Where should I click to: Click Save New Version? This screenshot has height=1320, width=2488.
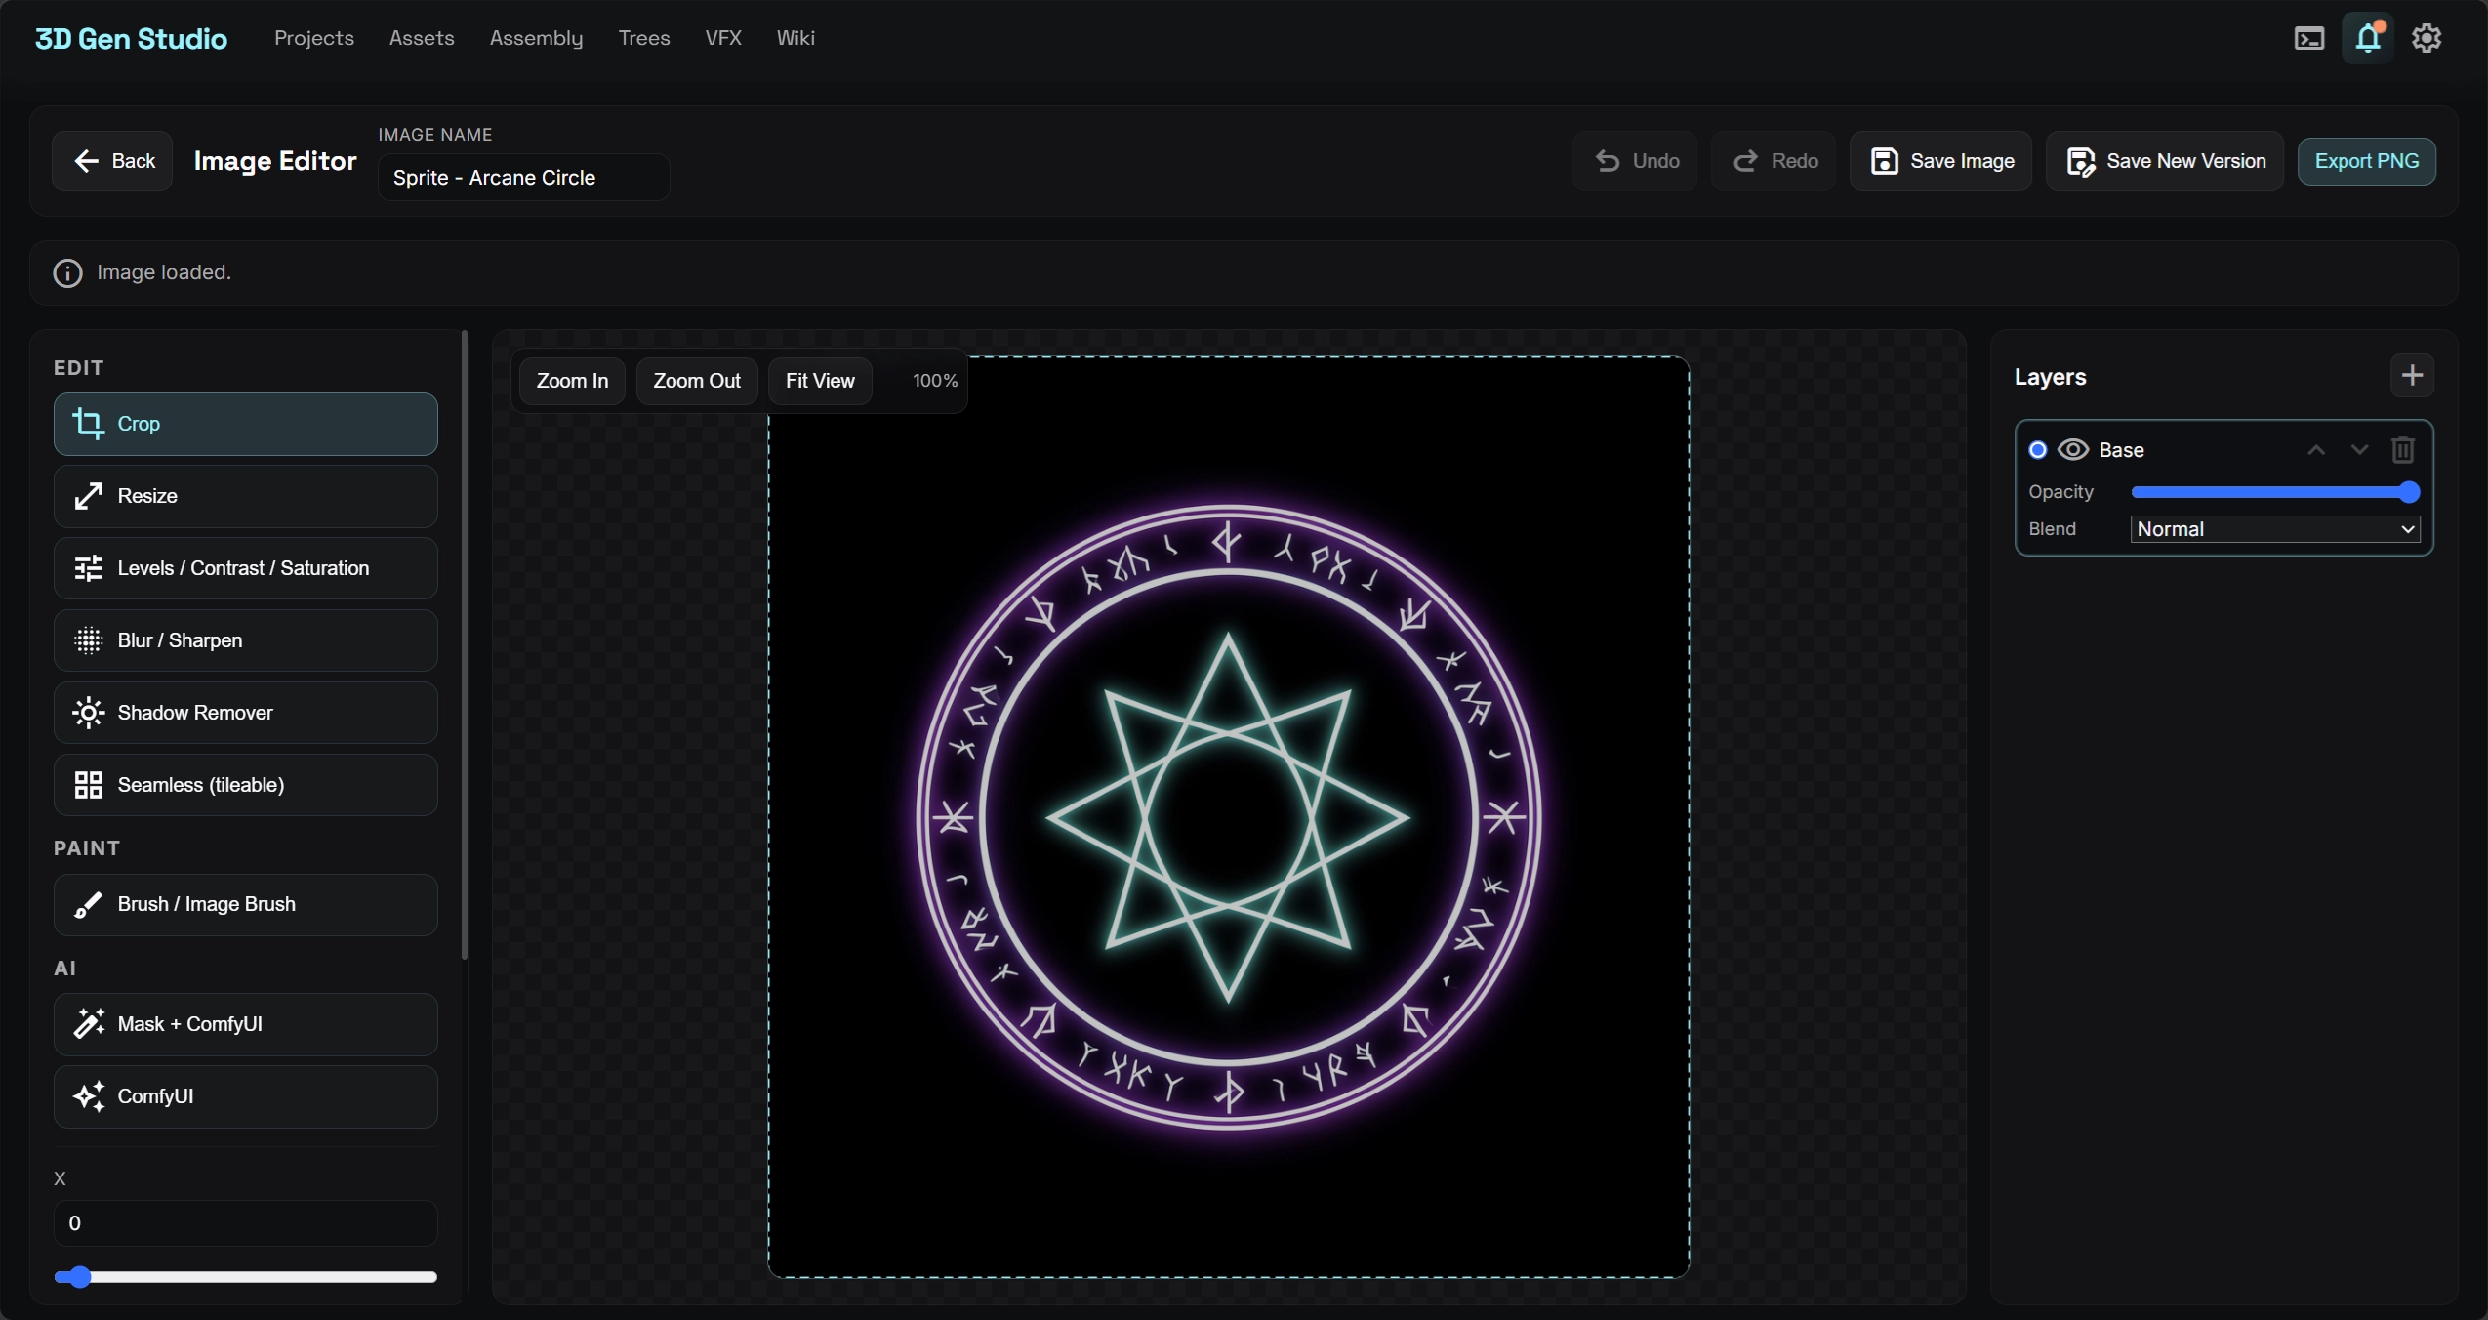tap(2165, 161)
